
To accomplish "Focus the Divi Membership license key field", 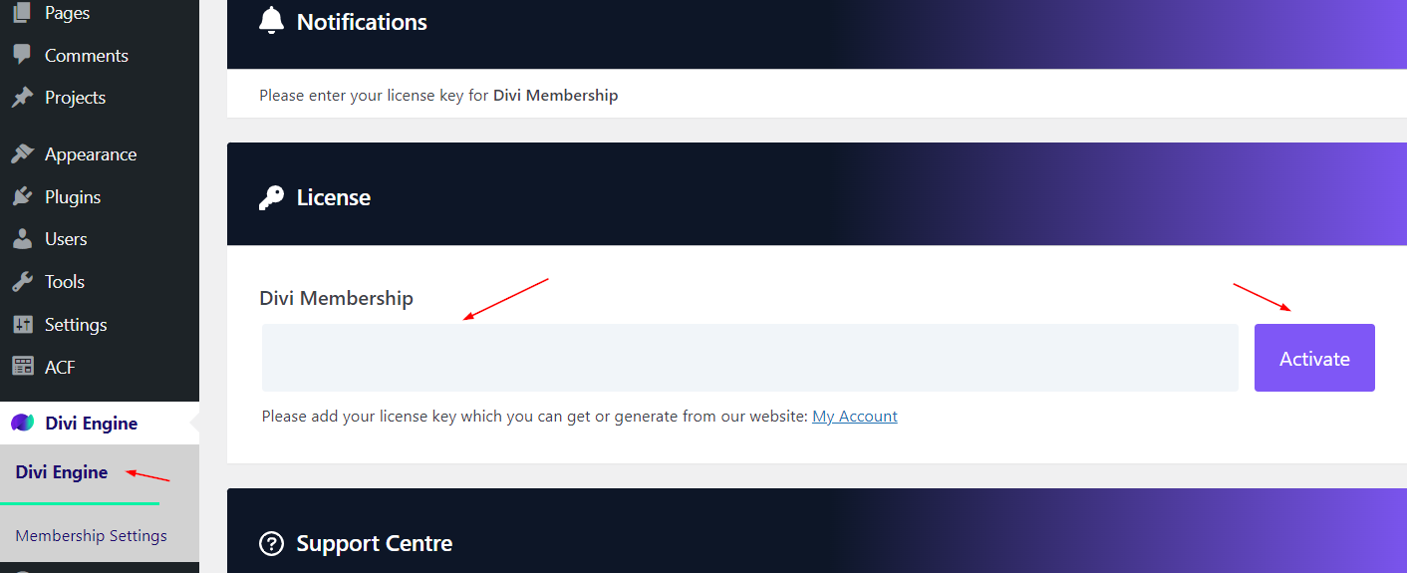I will (749, 358).
